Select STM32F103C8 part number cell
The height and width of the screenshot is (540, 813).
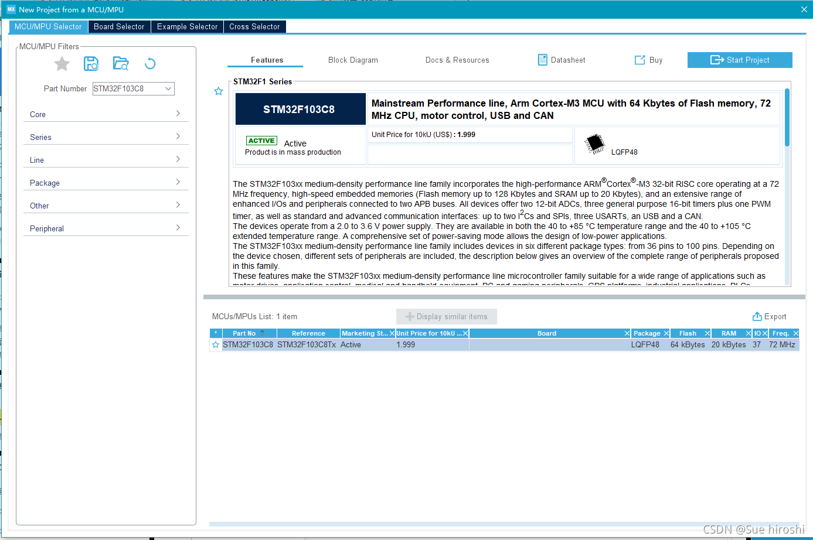248,345
